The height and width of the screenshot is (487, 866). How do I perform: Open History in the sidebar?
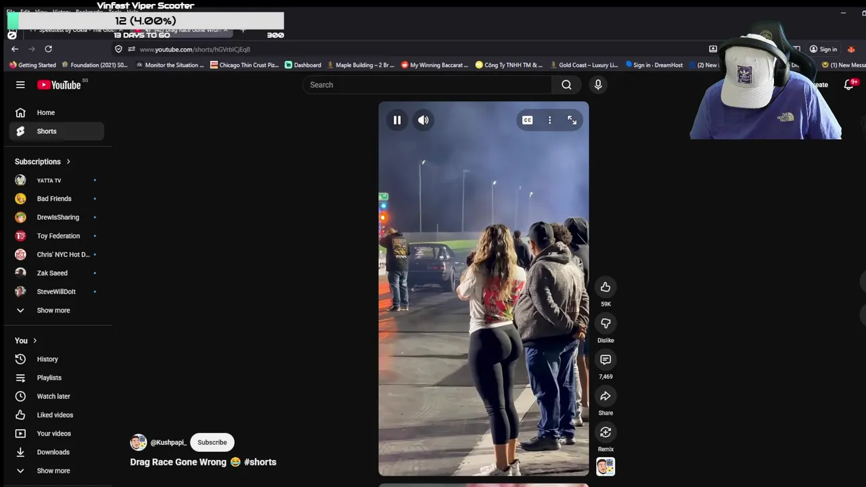57,359
